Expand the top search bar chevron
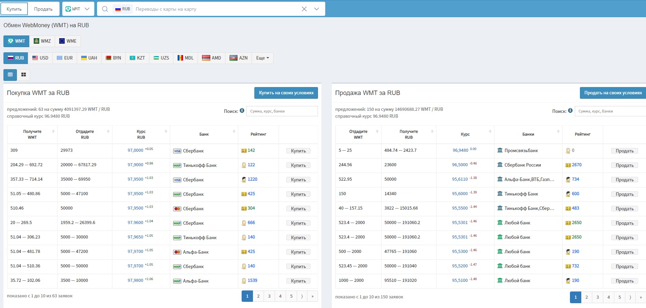The image size is (646, 308). click(317, 9)
